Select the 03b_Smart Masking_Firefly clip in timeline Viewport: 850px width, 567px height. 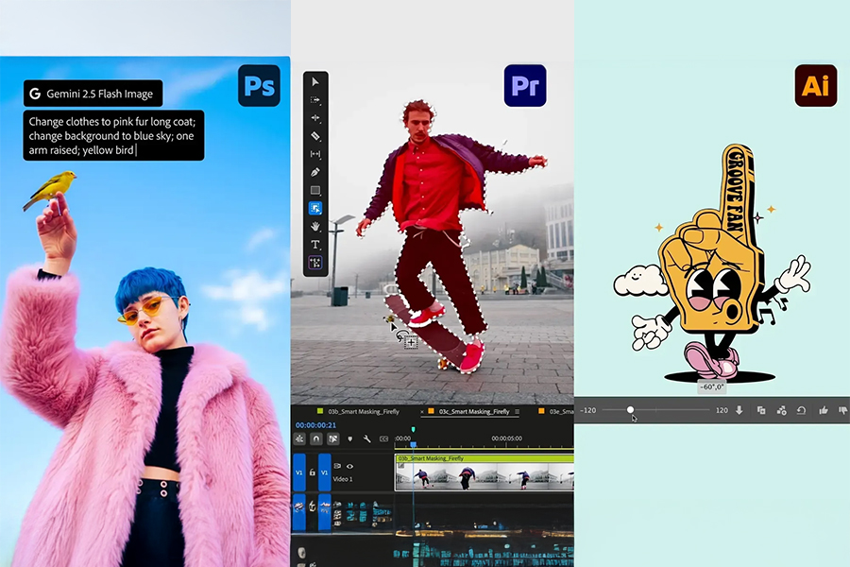pyautogui.click(x=484, y=472)
